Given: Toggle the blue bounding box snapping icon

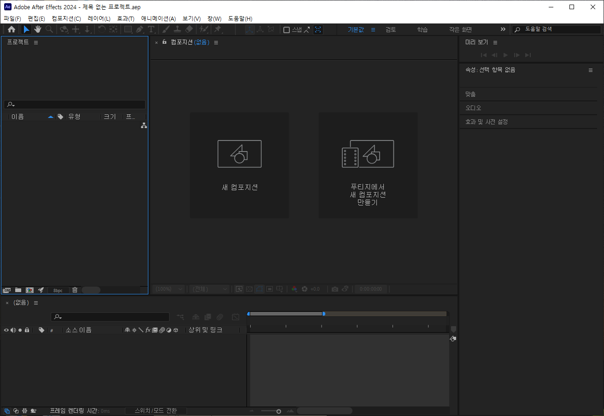Looking at the screenshot, I should (318, 29).
